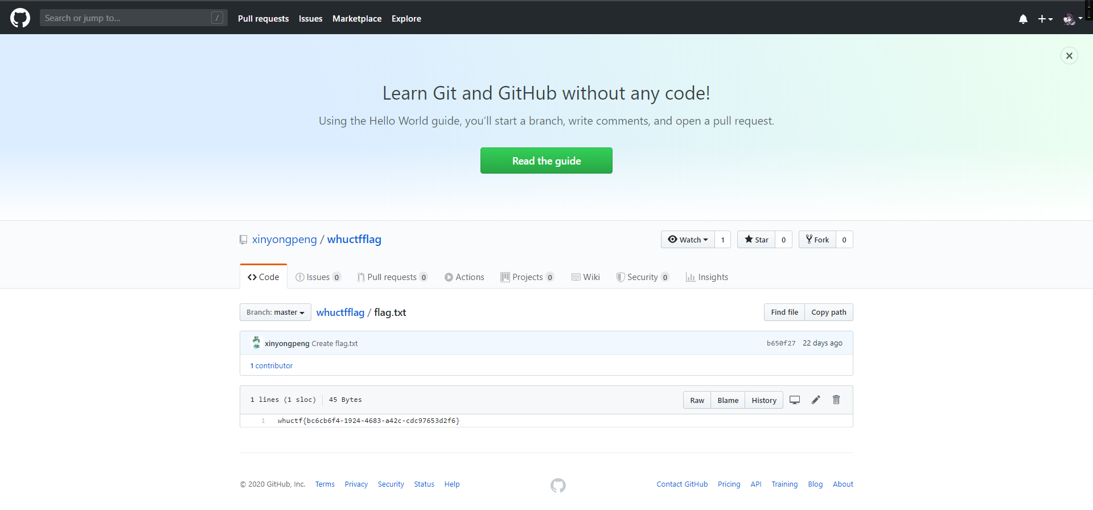Open the API footer link
The width and height of the screenshot is (1093, 510).
(x=756, y=484)
